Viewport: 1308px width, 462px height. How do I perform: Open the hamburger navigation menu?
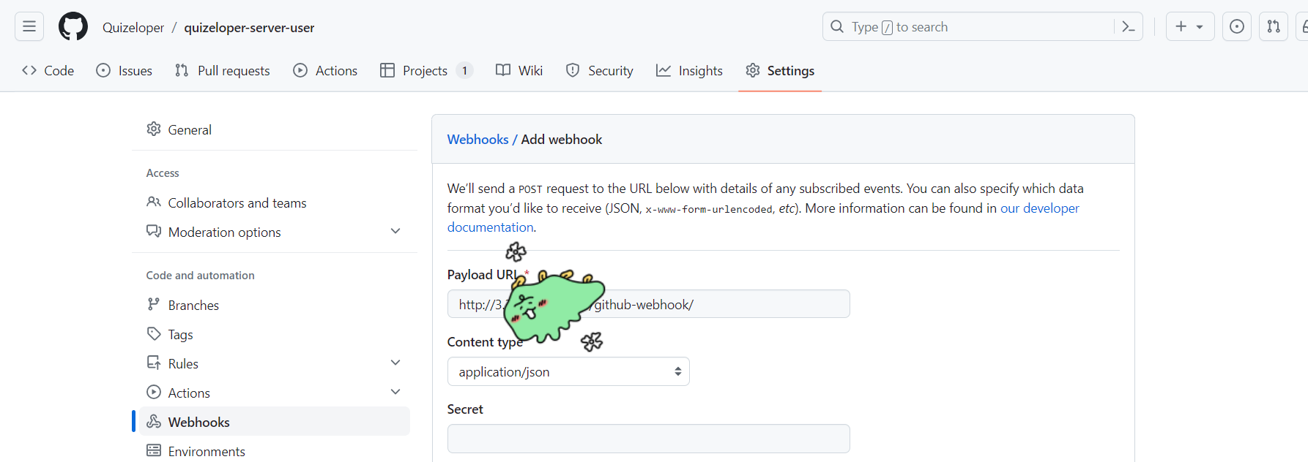tap(29, 27)
